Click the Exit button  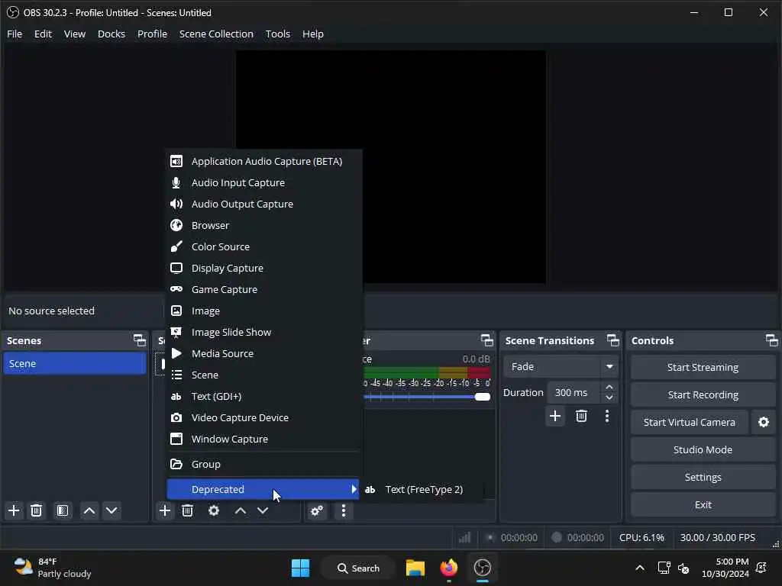click(x=703, y=505)
